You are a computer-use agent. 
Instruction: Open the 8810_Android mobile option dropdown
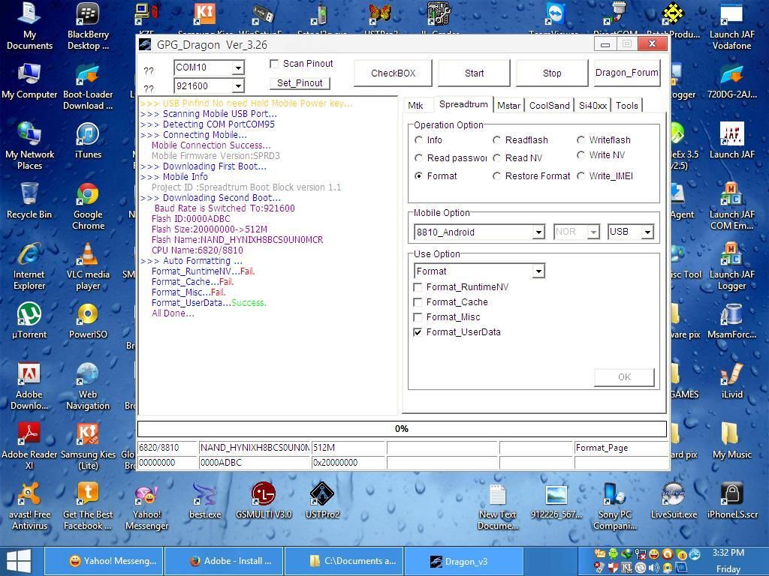[x=538, y=232]
